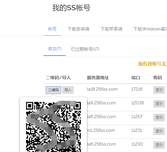
Task: Reveal password for port 11257 row
Action: coord(159,118)
